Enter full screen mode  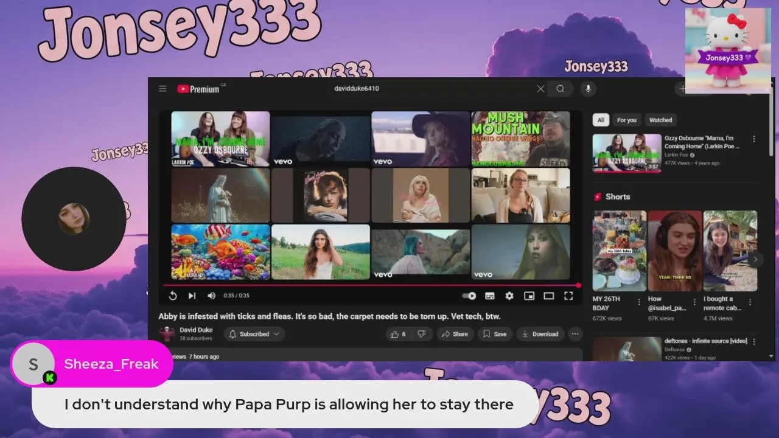point(568,296)
